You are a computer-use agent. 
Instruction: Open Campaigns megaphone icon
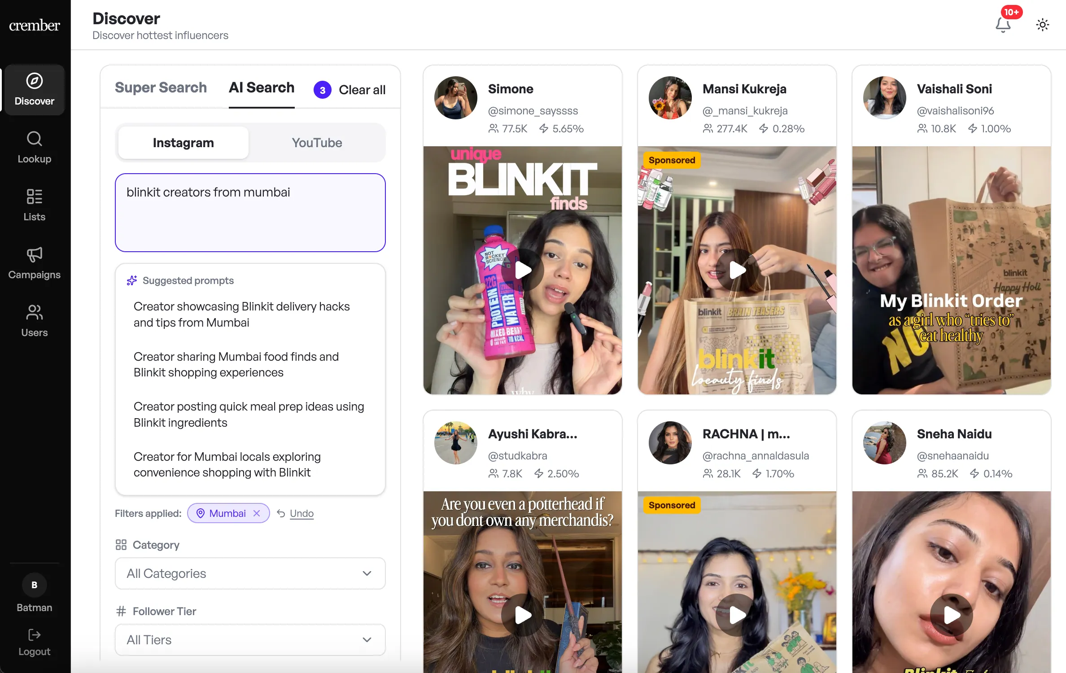coord(34,254)
